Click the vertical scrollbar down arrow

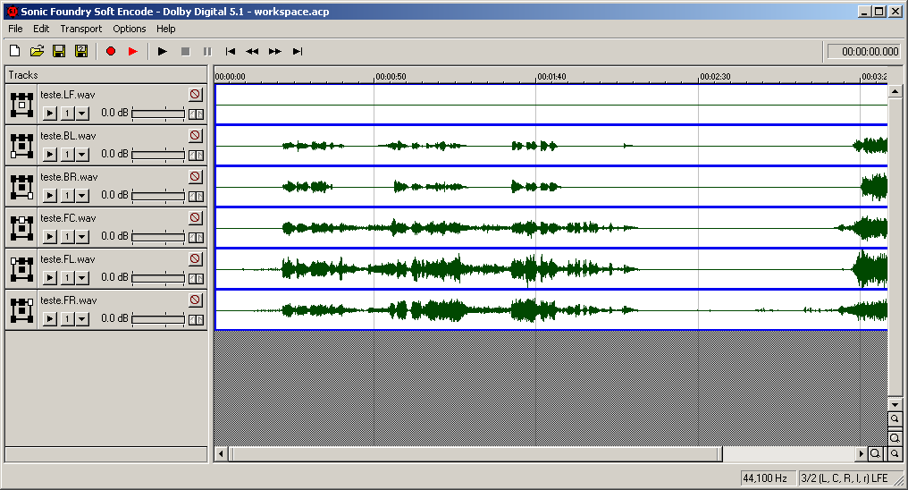click(895, 405)
